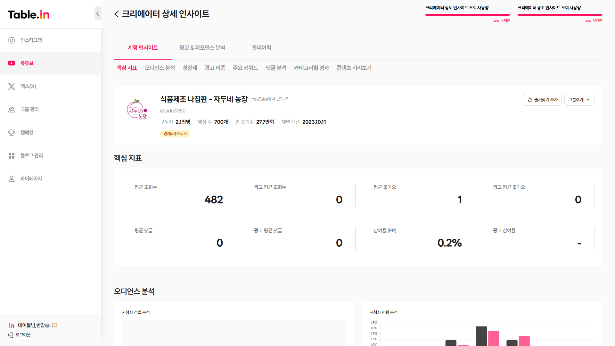Click the 시청자 성별 분석 chart area
Image resolution: width=615 pixels, height=346 pixels.
coord(234,333)
